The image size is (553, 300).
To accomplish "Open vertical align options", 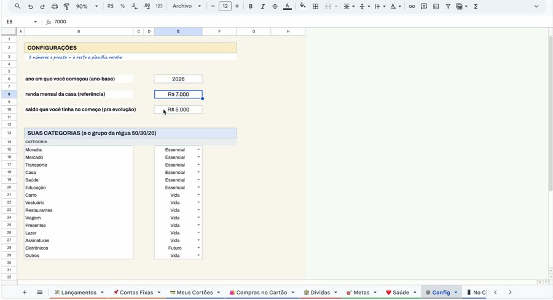I will pos(364,6).
